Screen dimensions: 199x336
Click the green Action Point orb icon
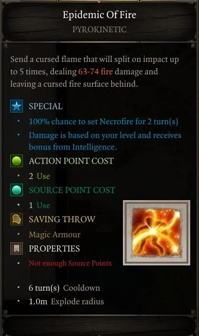(x=17, y=161)
